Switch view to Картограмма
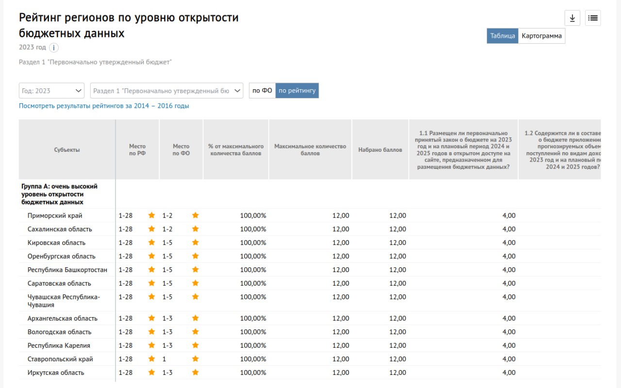The width and height of the screenshot is (621, 388). (x=541, y=36)
